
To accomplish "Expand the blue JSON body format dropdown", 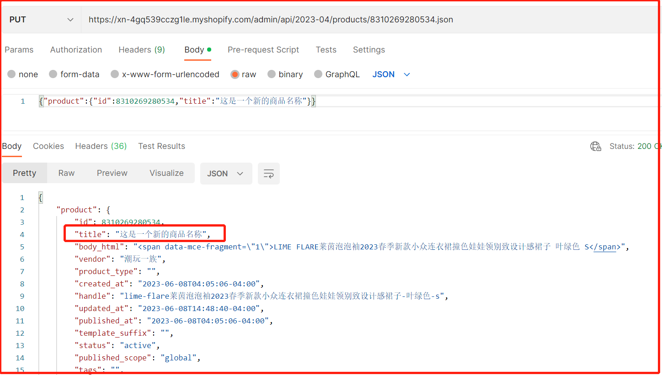I will 391,74.
